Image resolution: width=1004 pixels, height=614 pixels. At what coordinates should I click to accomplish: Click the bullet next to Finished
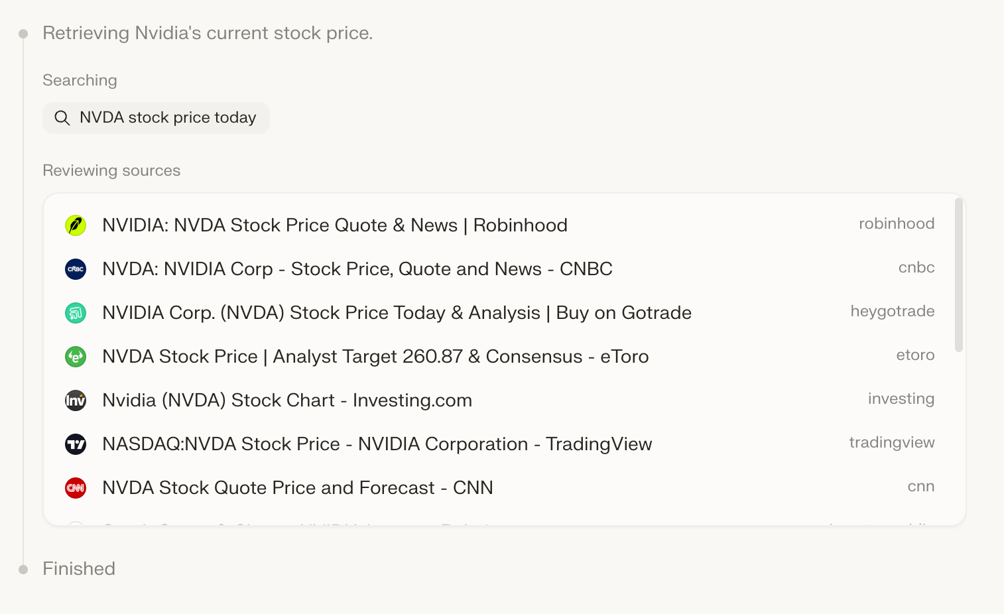tap(23, 569)
